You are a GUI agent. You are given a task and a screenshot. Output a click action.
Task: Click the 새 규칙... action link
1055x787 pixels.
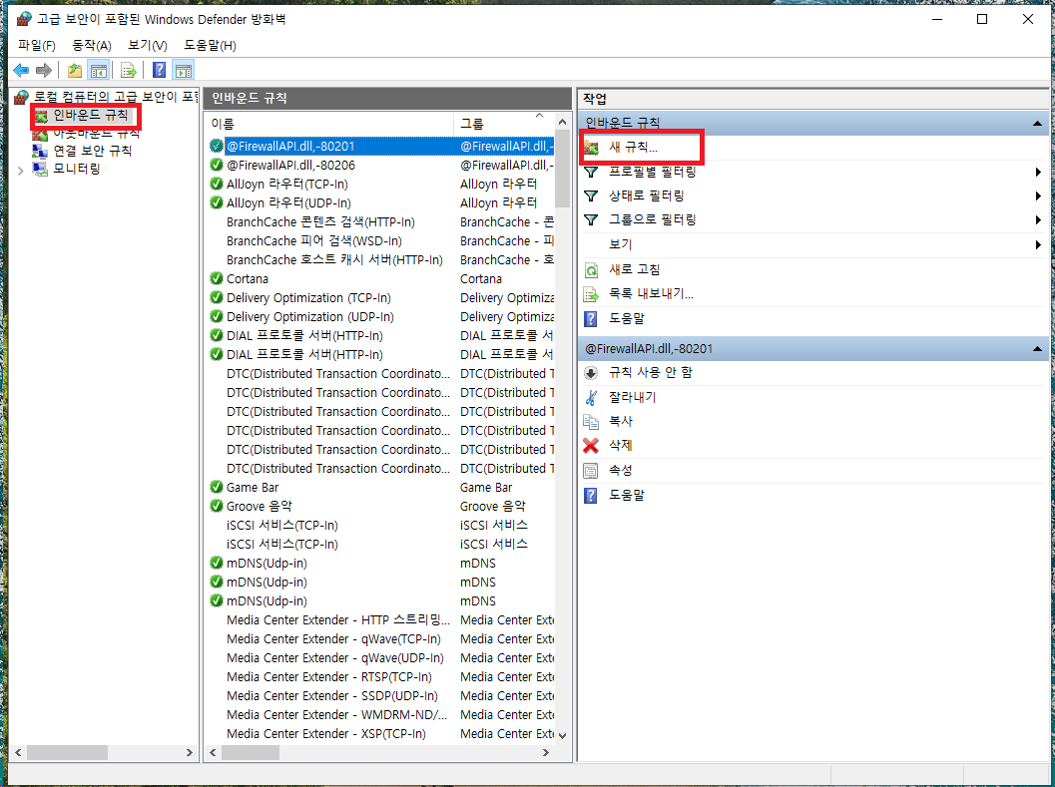633,148
